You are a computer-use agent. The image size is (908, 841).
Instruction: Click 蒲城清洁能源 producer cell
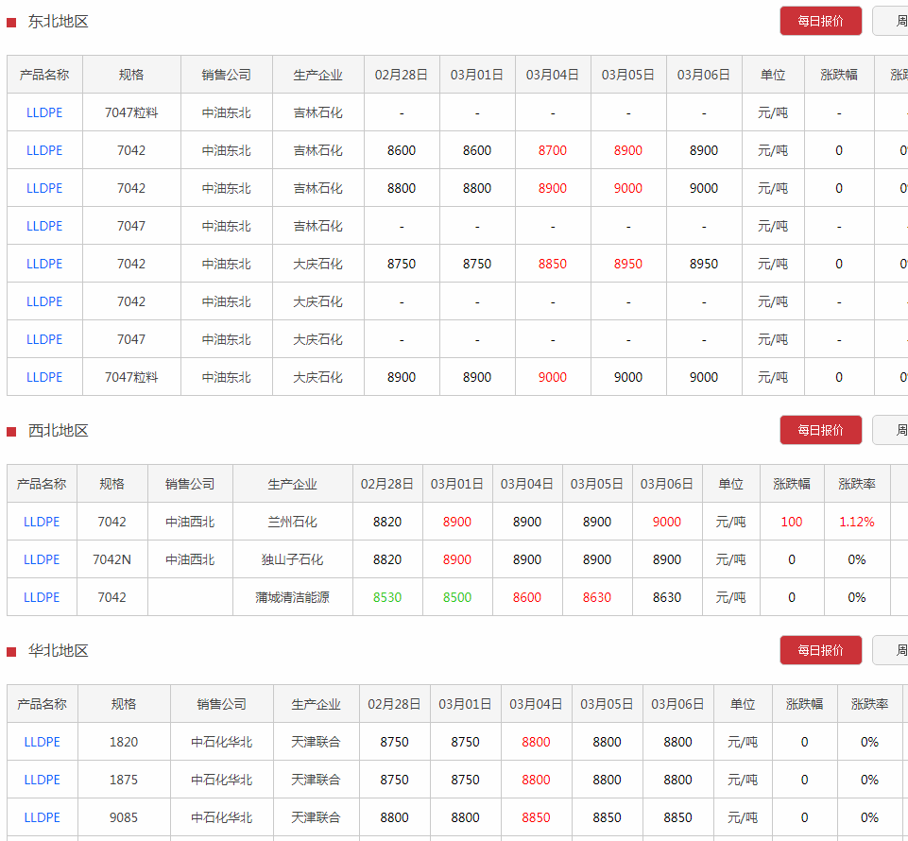293,597
